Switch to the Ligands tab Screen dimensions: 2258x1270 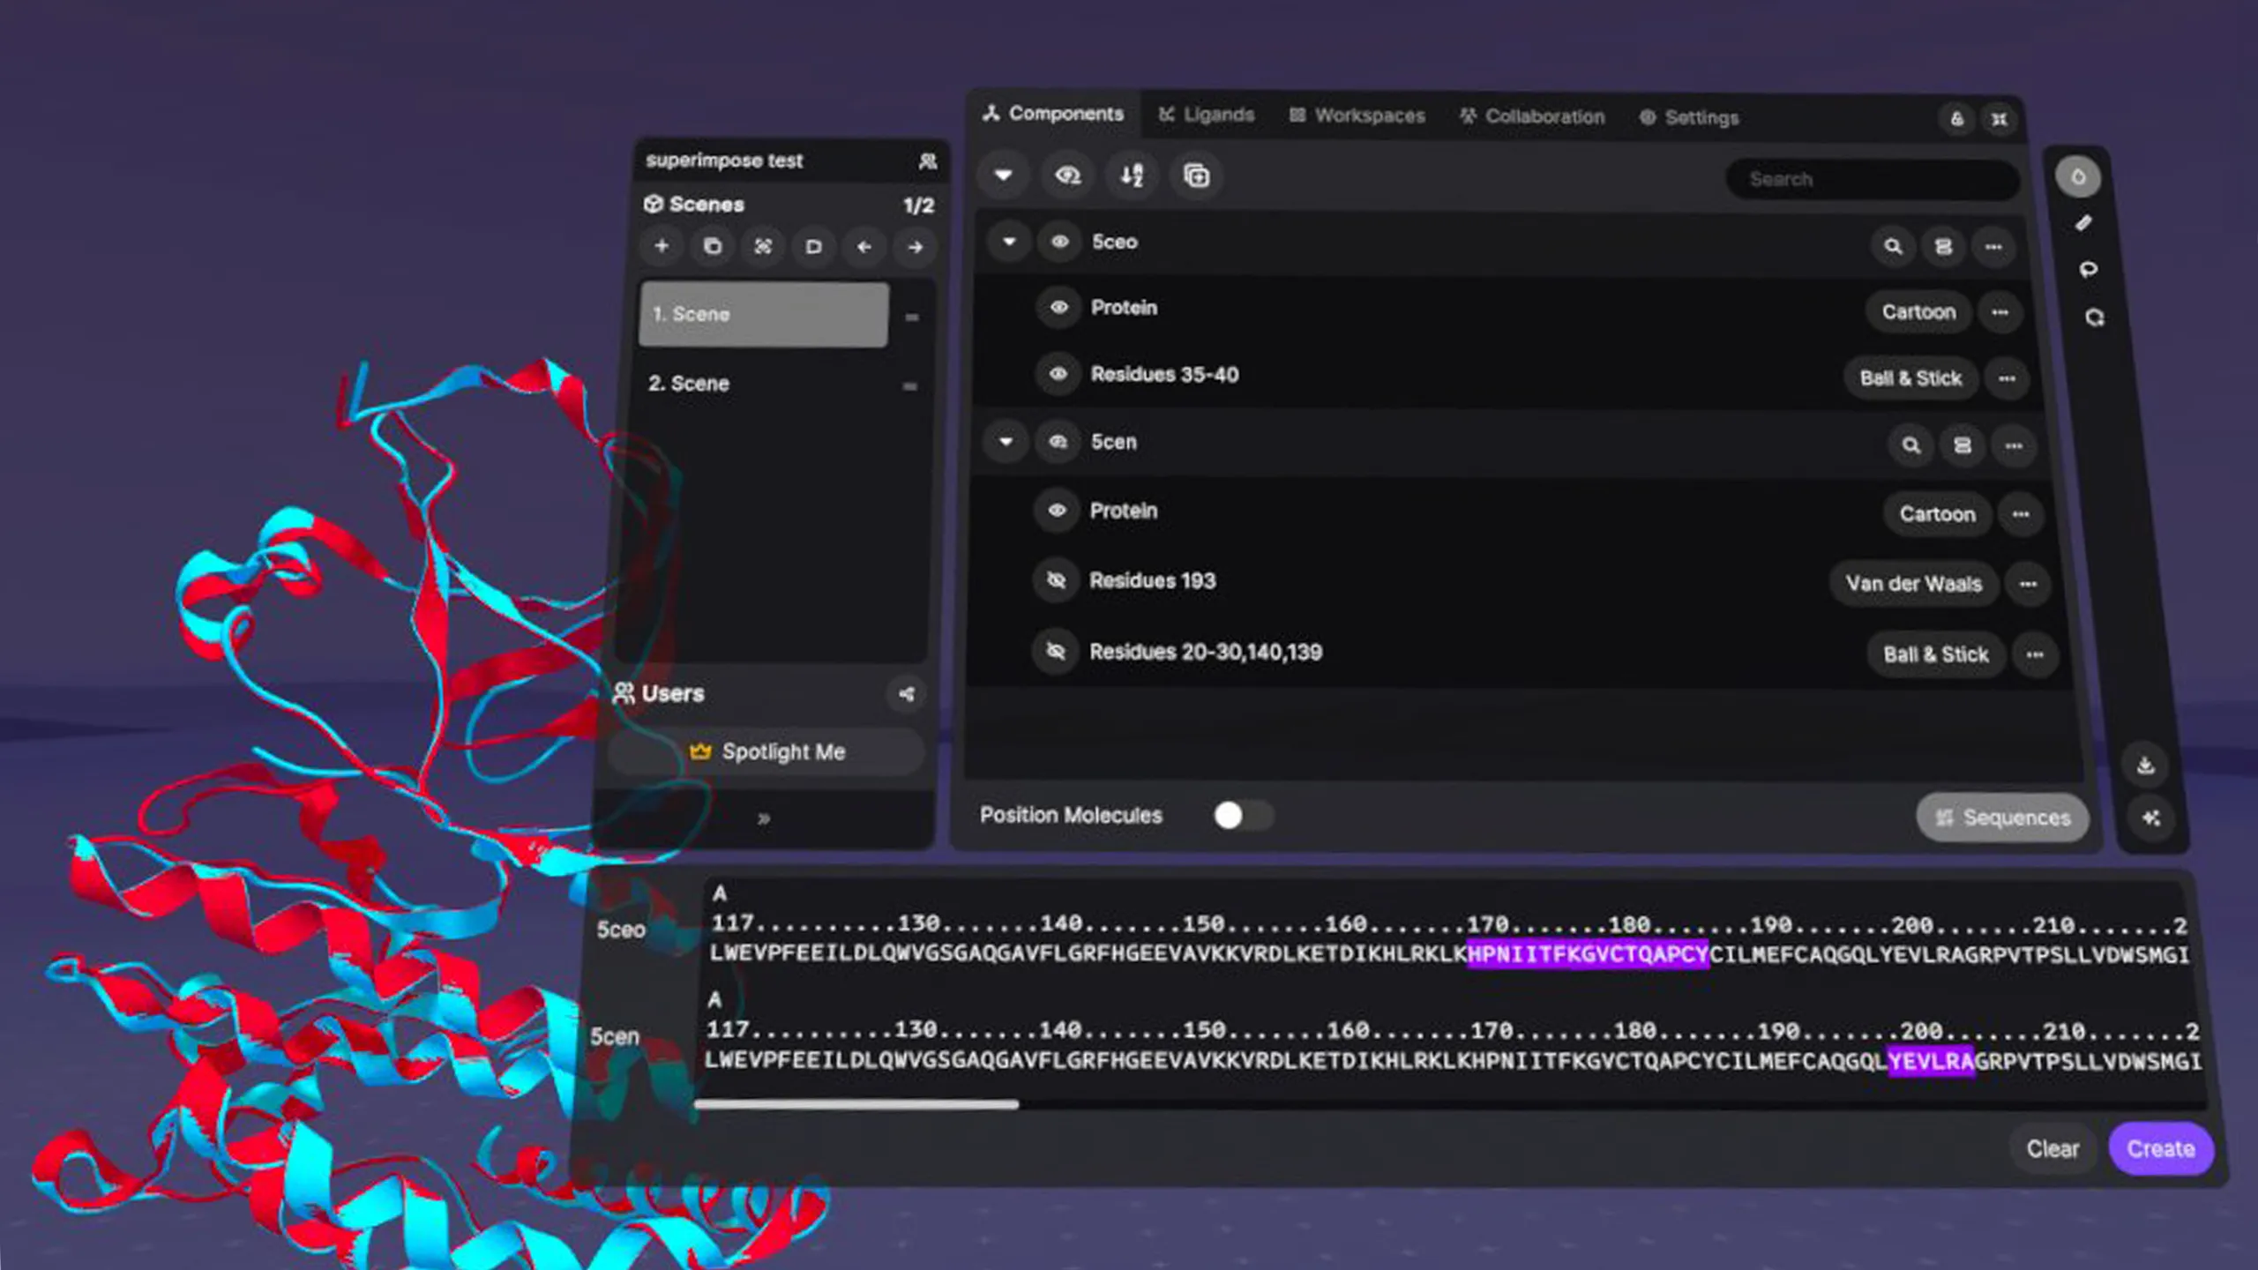tap(1207, 115)
